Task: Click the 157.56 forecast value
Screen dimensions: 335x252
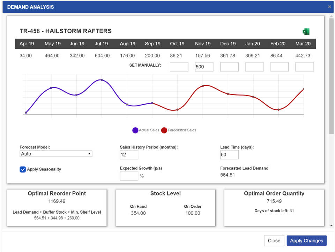Action: point(202,56)
